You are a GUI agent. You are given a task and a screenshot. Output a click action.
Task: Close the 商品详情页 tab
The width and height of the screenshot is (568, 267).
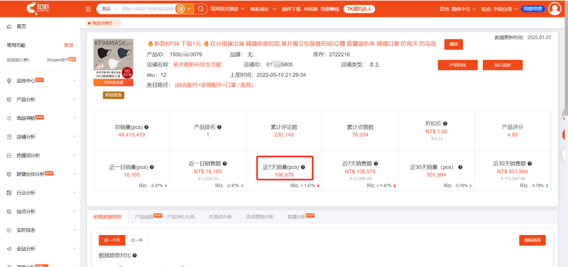click(116, 23)
